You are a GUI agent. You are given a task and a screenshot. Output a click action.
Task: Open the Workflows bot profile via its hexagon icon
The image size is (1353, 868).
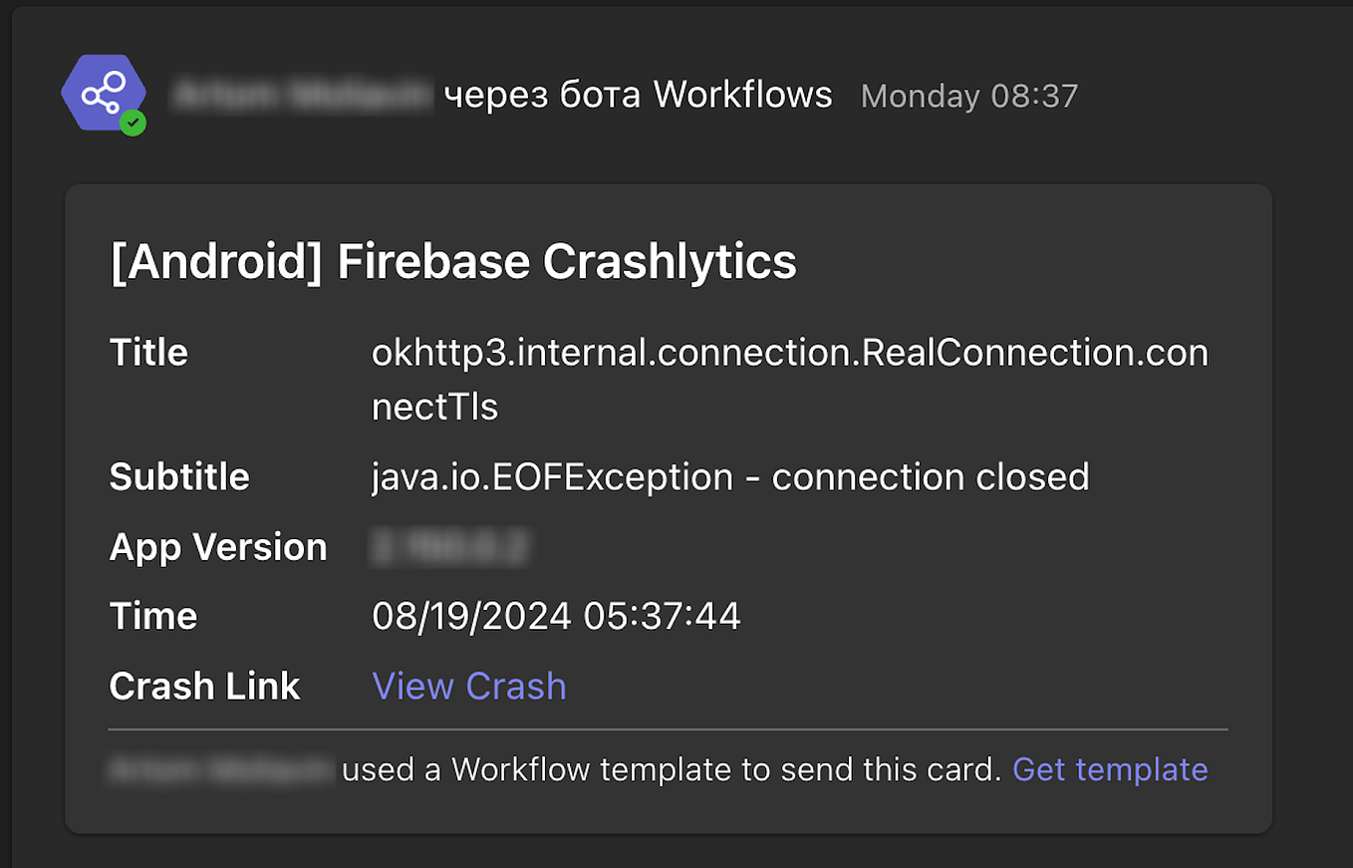point(104,93)
